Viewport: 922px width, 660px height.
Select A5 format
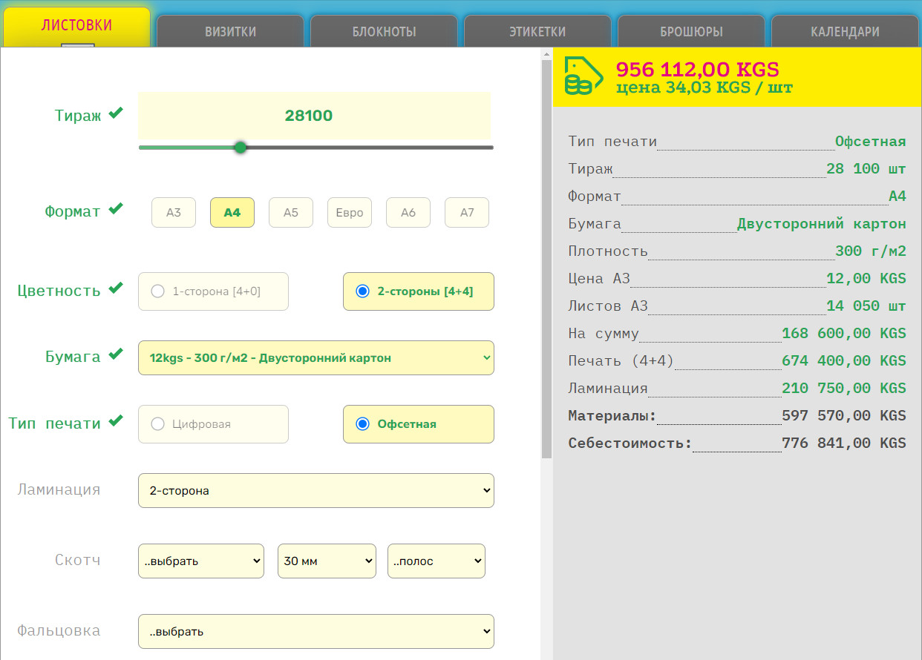291,213
